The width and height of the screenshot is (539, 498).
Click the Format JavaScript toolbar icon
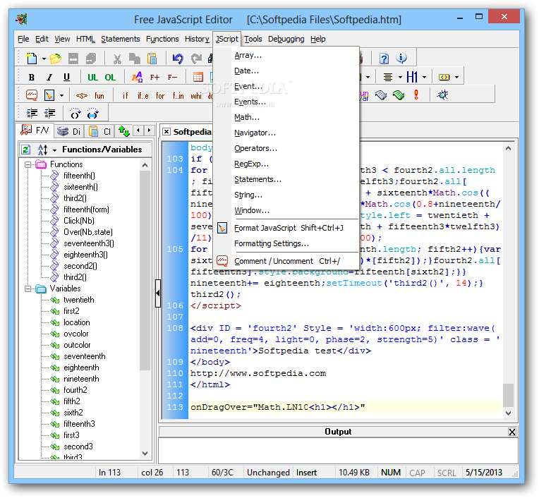click(x=49, y=95)
